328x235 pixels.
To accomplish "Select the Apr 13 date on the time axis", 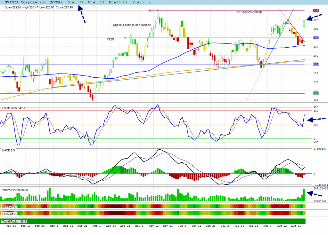I will coord(111,226).
